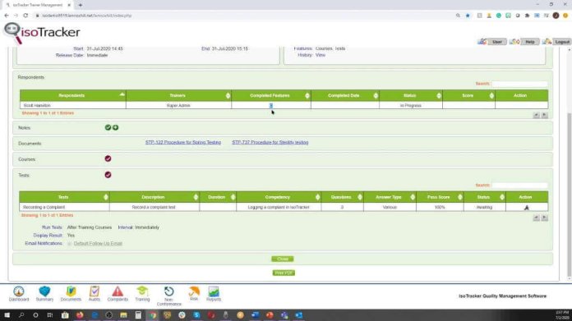The image size is (572, 321).
Task: Toggle the Tests maroon check icon
Action: (x=108, y=175)
